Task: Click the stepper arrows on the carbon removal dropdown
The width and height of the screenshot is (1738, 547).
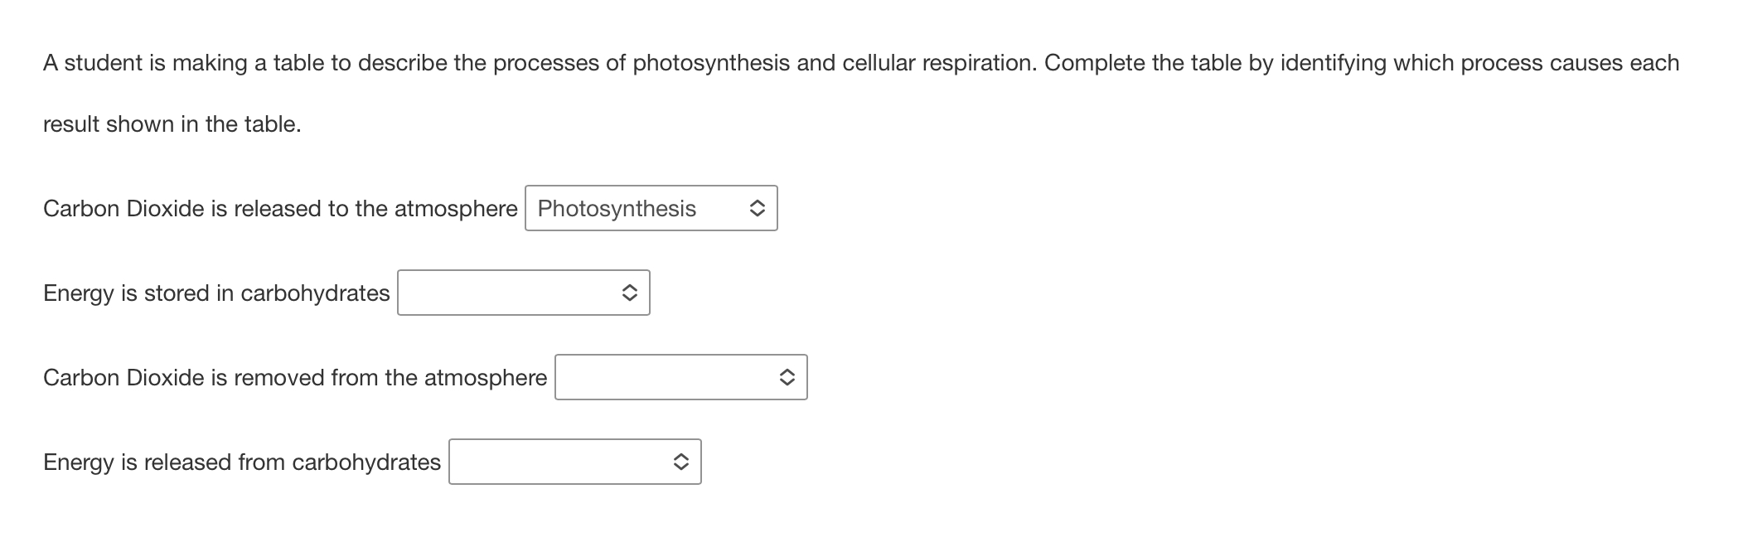Action: tap(787, 377)
